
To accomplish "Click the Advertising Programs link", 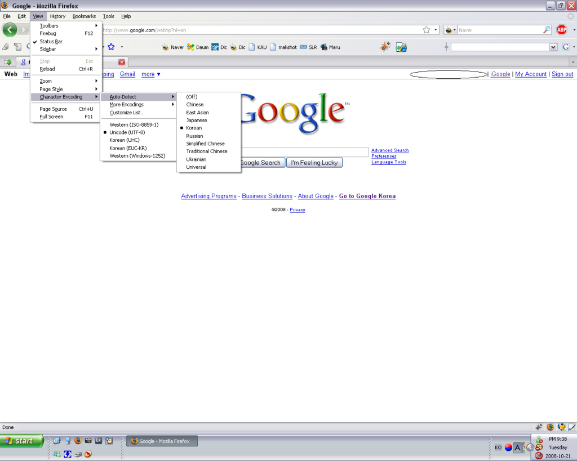I will [x=208, y=196].
